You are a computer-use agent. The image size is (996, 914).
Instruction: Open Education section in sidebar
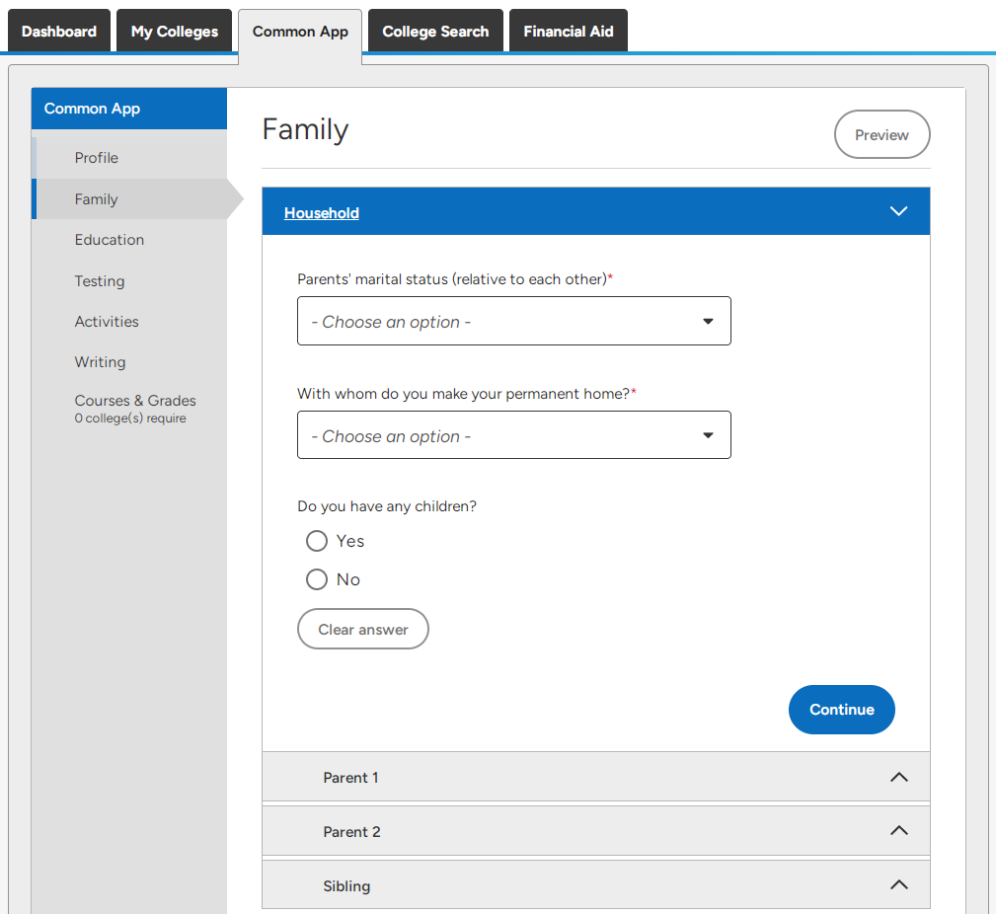click(x=129, y=240)
